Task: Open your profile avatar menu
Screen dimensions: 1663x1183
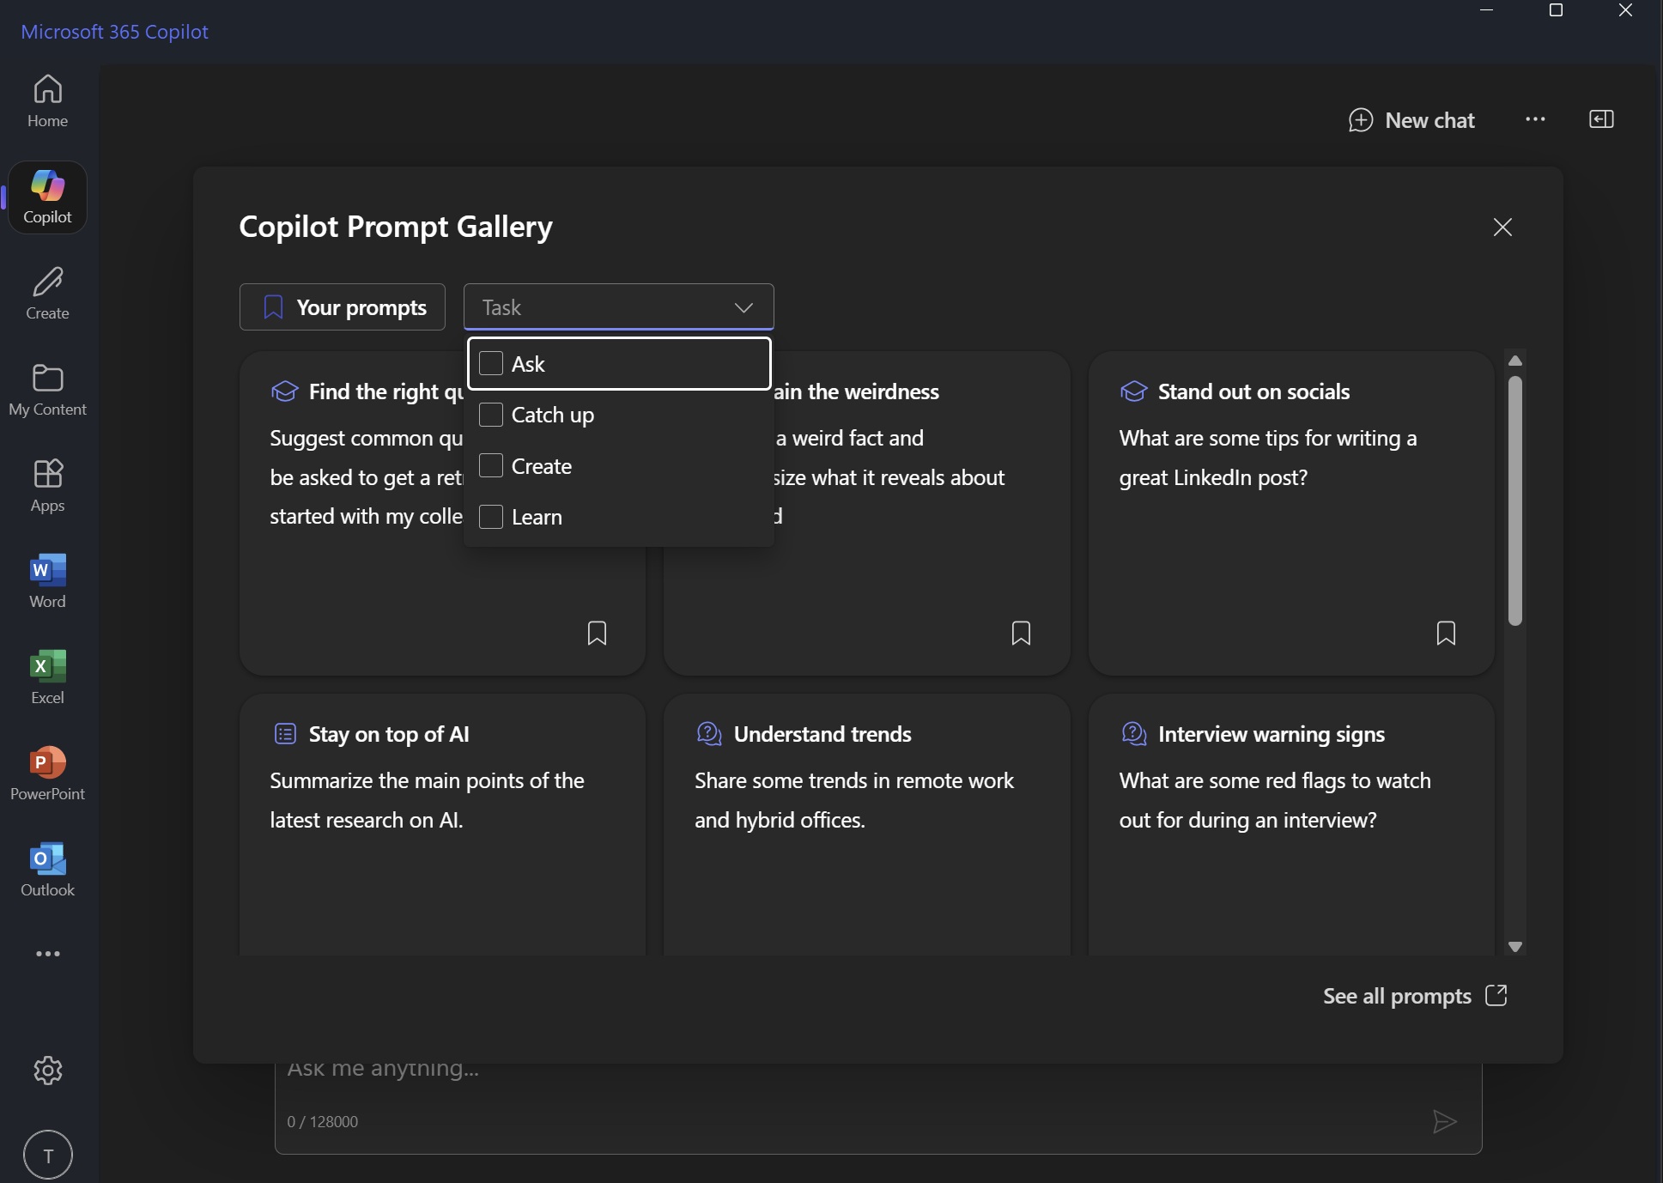Action: coord(46,1155)
